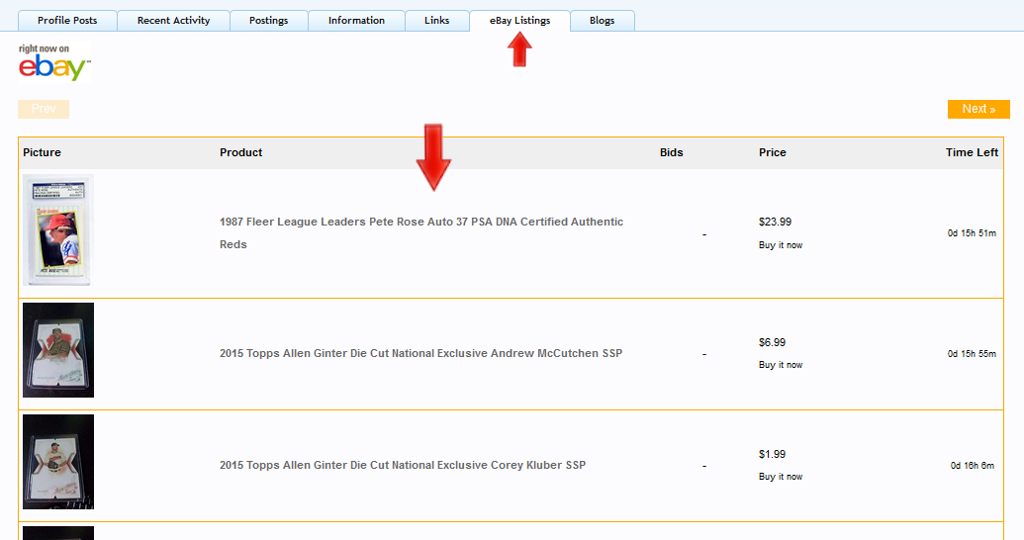Click the 0d 15h 51m time left
This screenshot has height=540, width=1024.
(972, 233)
